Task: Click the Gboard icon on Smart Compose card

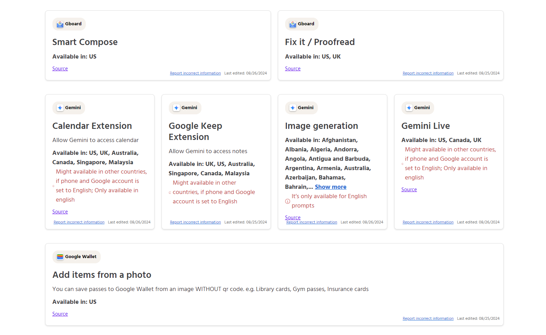Action: 60,24
